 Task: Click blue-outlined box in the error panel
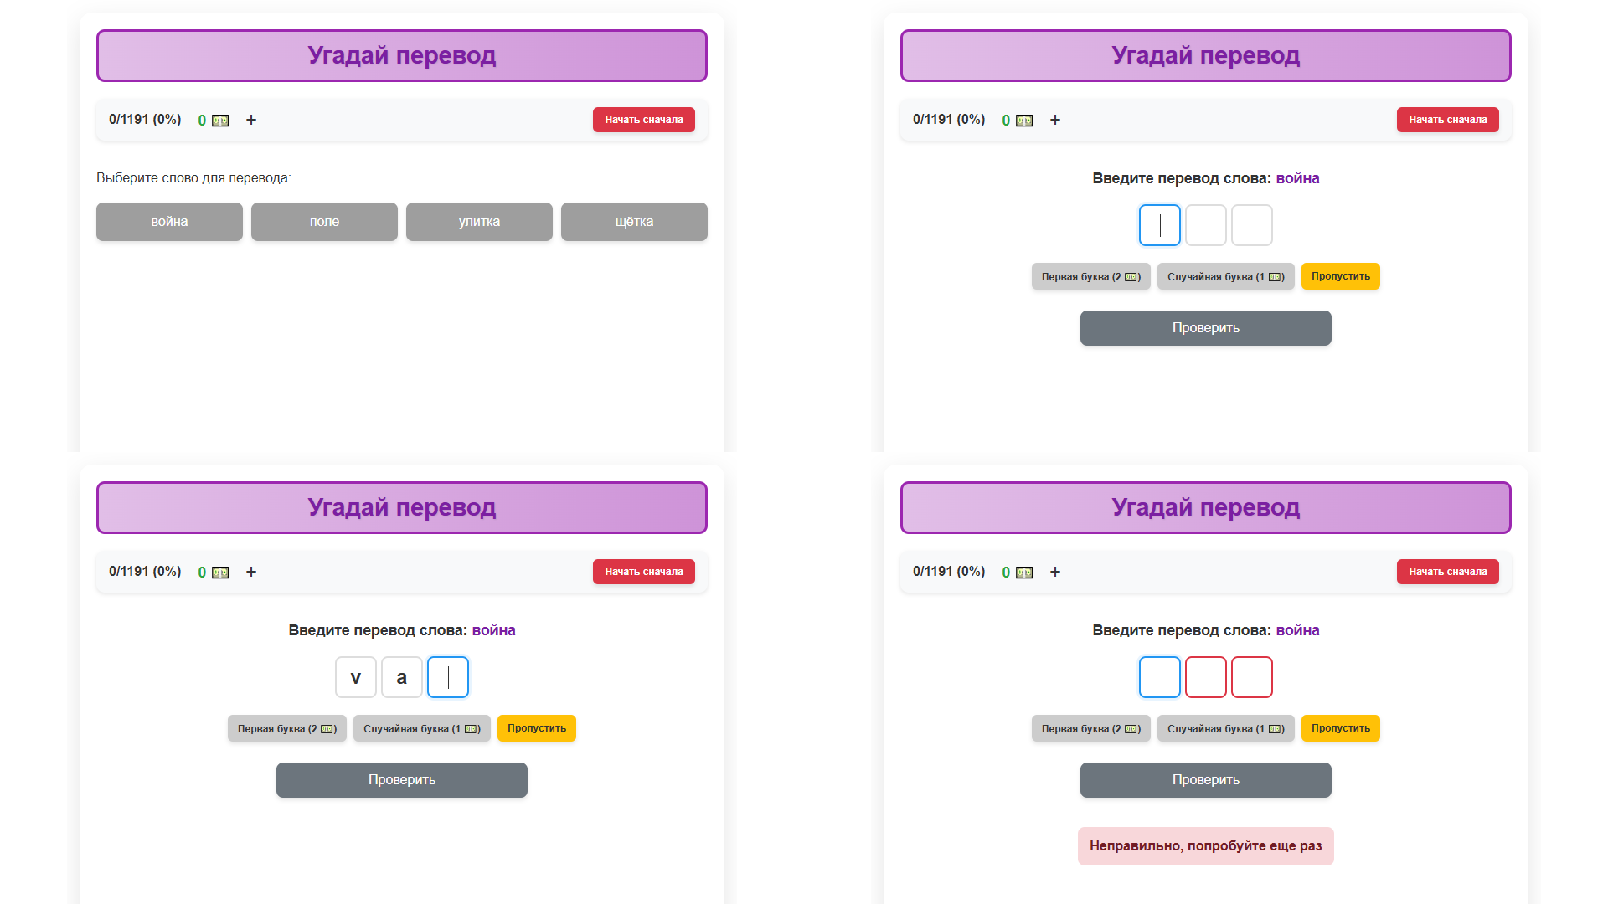(x=1159, y=677)
